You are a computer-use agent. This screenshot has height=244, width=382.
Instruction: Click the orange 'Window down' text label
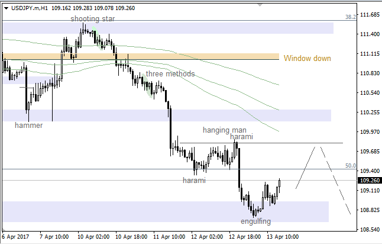click(307, 58)
